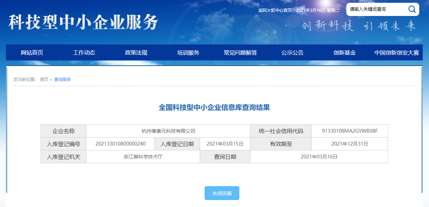Click the 统一社会信用代码 label cell

coord(281,131)
